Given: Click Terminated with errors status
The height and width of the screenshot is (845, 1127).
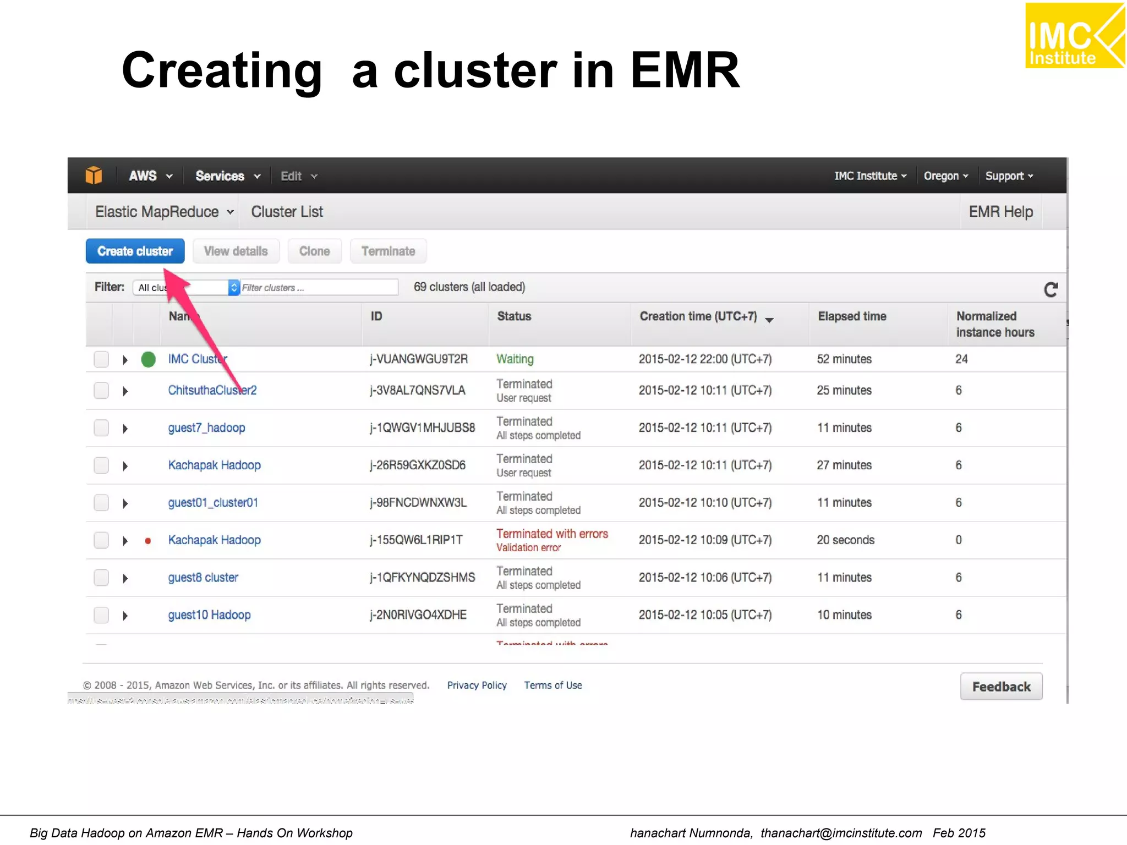Looking at the screenshot, I should pyautogui.click(x=552, y=534).
